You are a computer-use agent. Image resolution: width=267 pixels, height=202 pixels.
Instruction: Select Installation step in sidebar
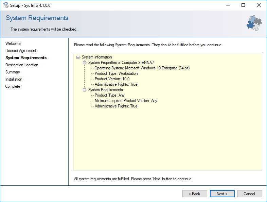click(14, 79)
